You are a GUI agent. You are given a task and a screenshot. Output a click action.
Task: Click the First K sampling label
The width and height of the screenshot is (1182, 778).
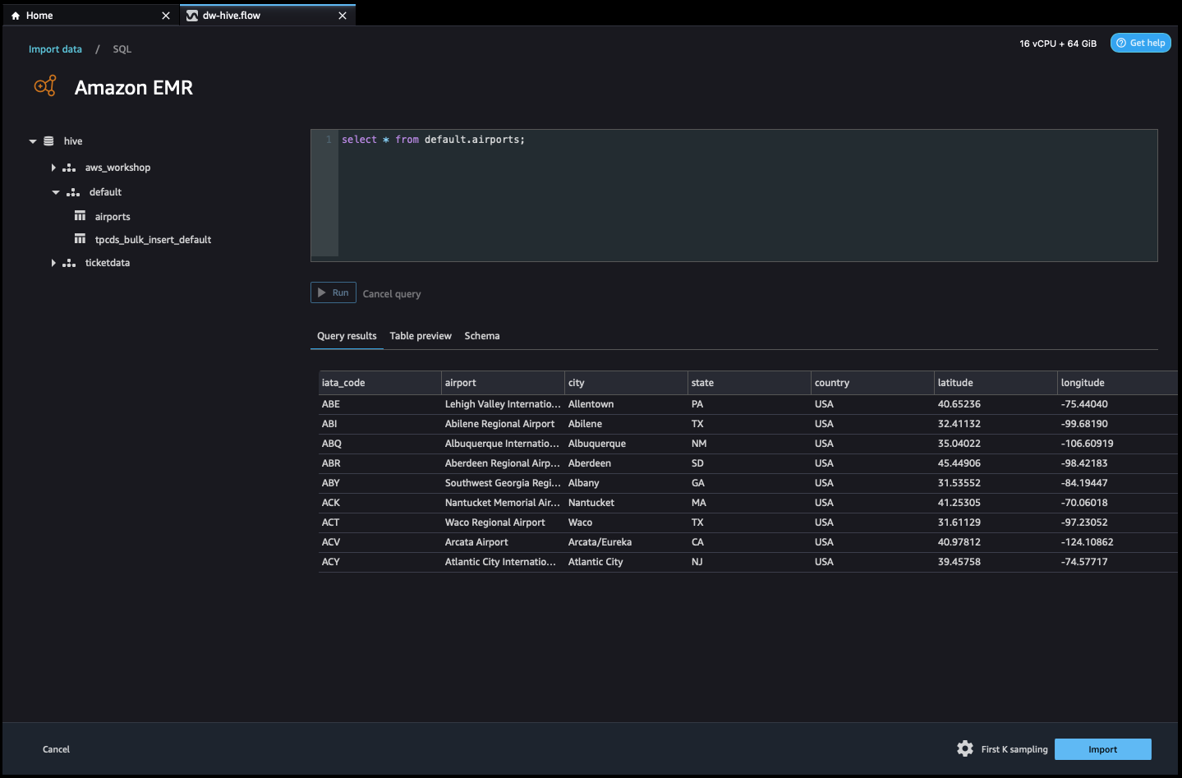pos(1014,749)
